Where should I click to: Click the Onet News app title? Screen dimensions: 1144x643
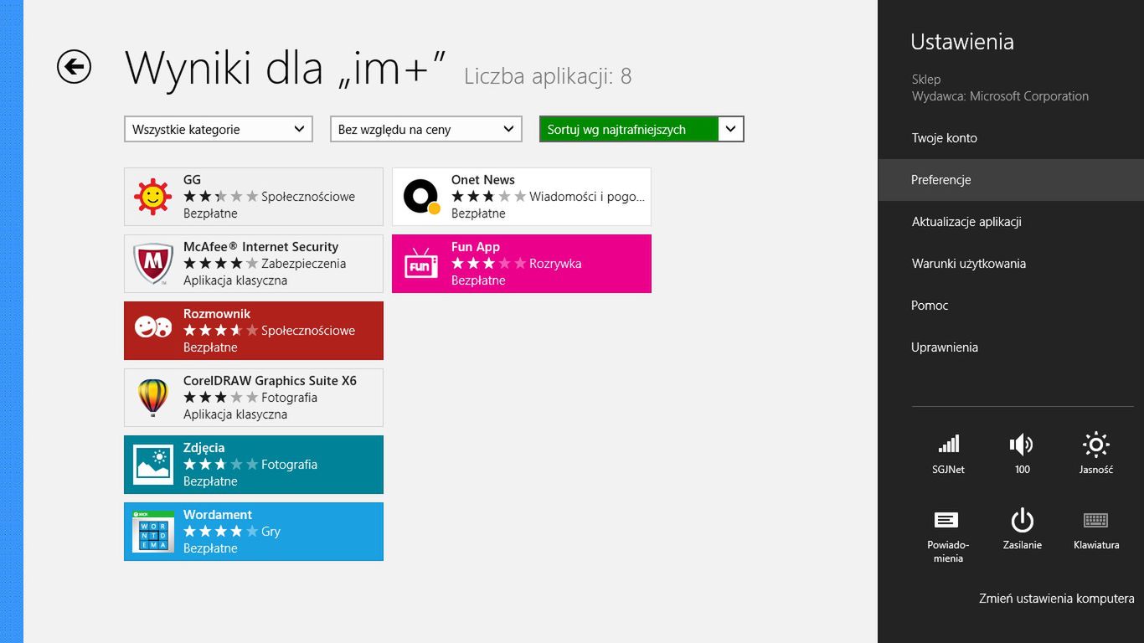pyautogui.click(x=482, y=180)
